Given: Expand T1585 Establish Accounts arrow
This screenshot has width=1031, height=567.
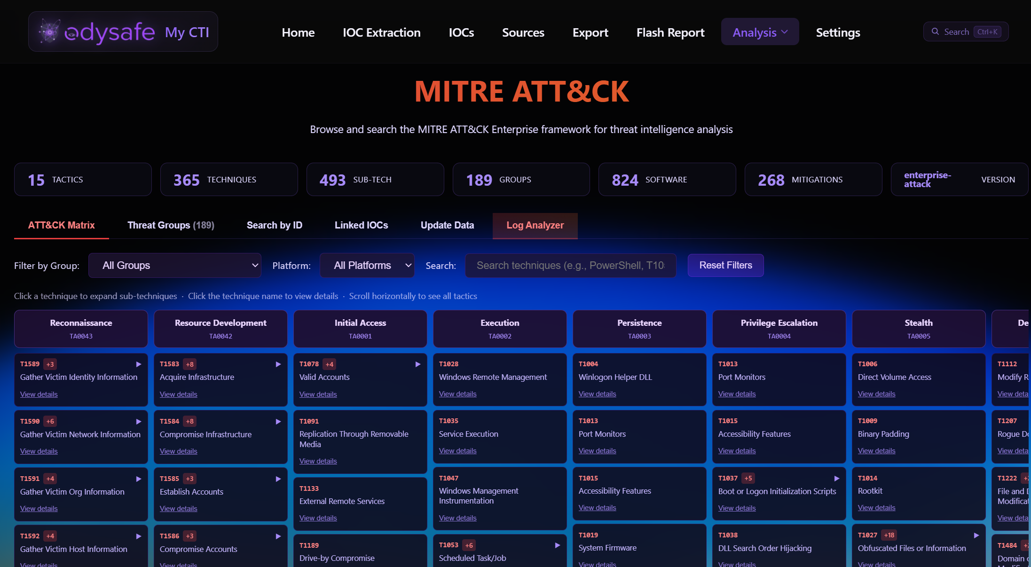Looking at the screenshot, I should point(278,479).
